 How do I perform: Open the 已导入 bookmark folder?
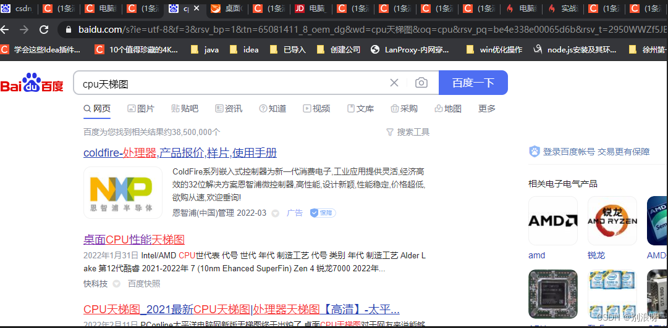pyautogui.click(x=288, y=50)
